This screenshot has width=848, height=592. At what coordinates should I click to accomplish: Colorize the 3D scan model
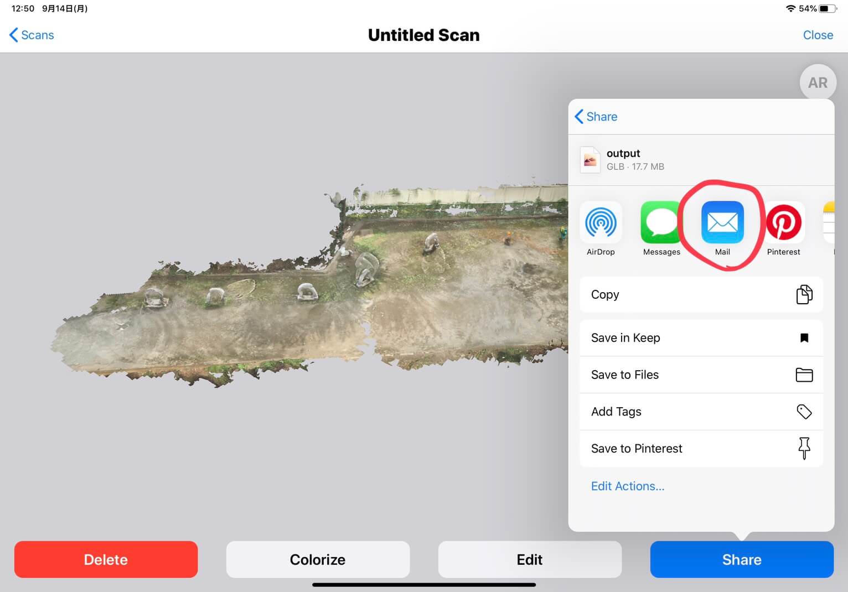pos(317,559)
